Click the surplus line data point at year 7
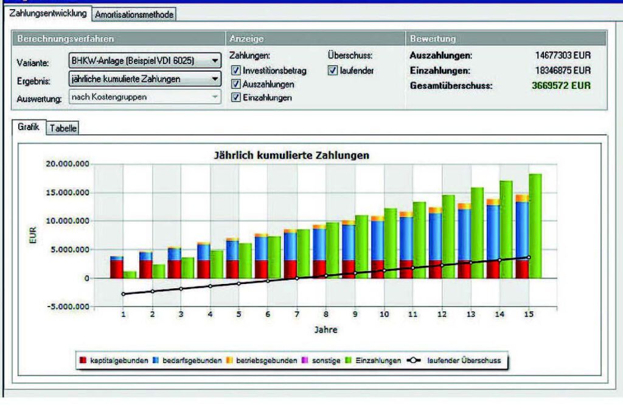The width and height of the screenshot is (623, 405). click(297, 279)
